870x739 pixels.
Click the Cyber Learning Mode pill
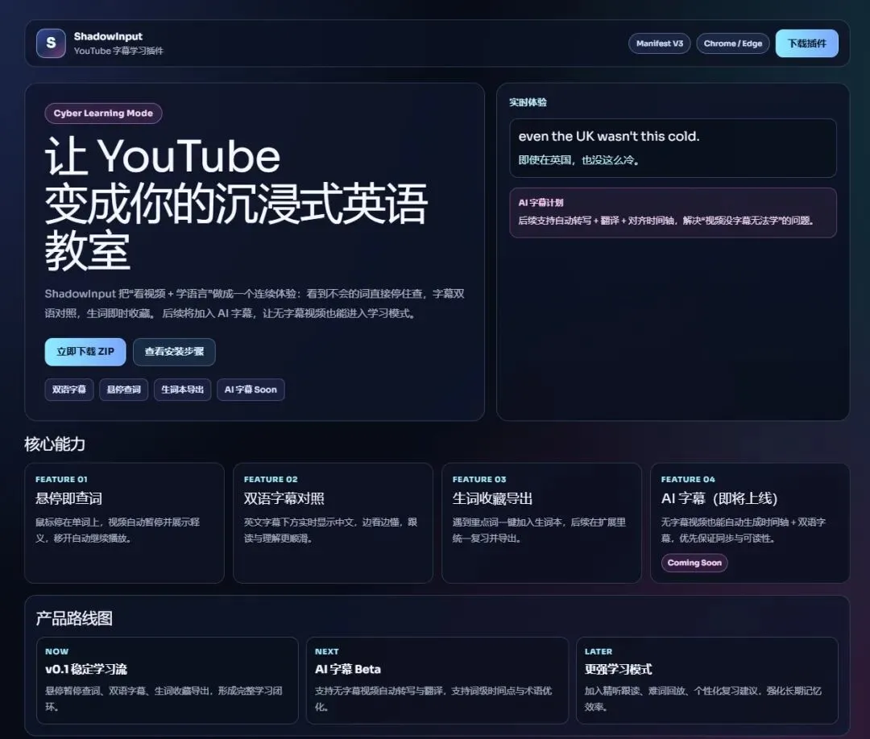pos(103,113)
